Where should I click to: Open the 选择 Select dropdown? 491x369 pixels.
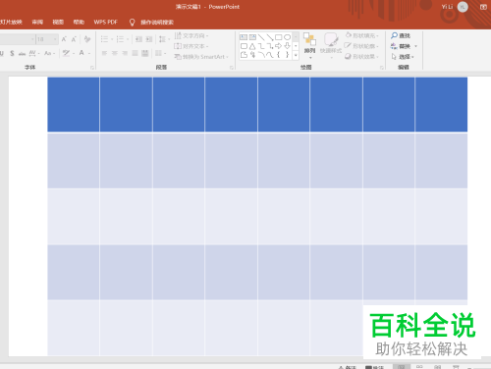(x=403, y=57)
